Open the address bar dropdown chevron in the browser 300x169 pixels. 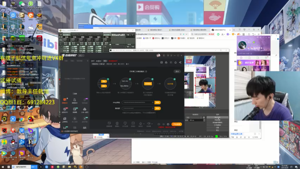pos(187,34)
